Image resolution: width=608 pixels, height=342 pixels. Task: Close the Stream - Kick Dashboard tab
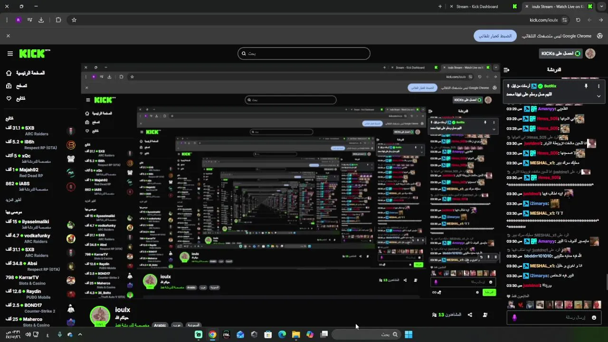pyautogui.click(x=451, y=7)
